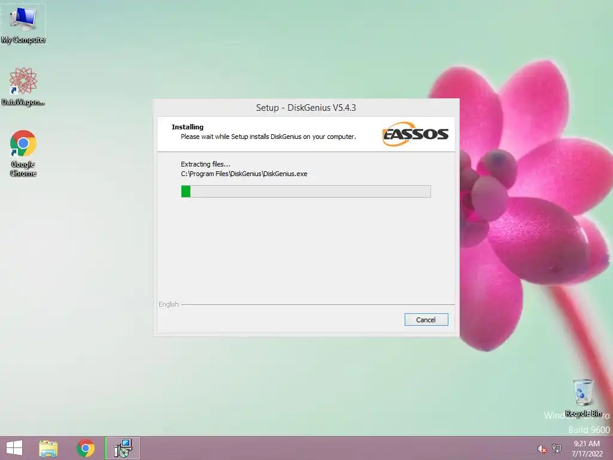Click the muted volume tray icon

pyautogui.click(x=542, y=449)
